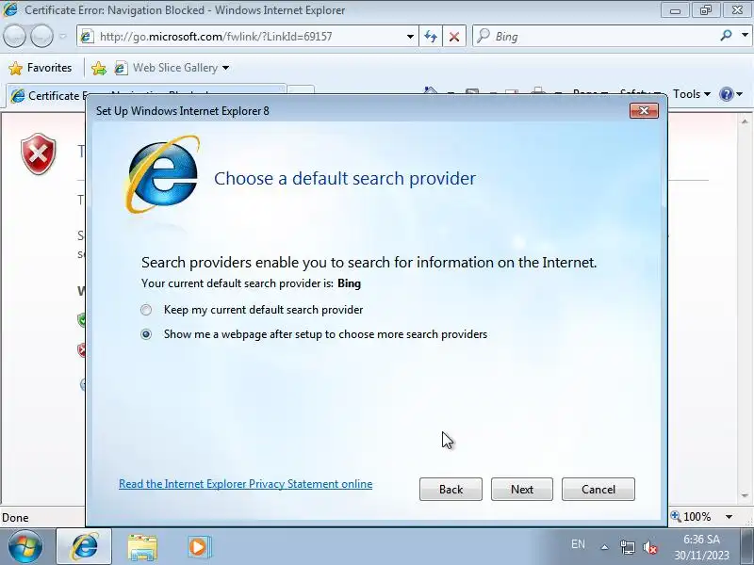
Task: Close the Set Up Internet Explorer 8 dialog
Action: pos(644,111)
